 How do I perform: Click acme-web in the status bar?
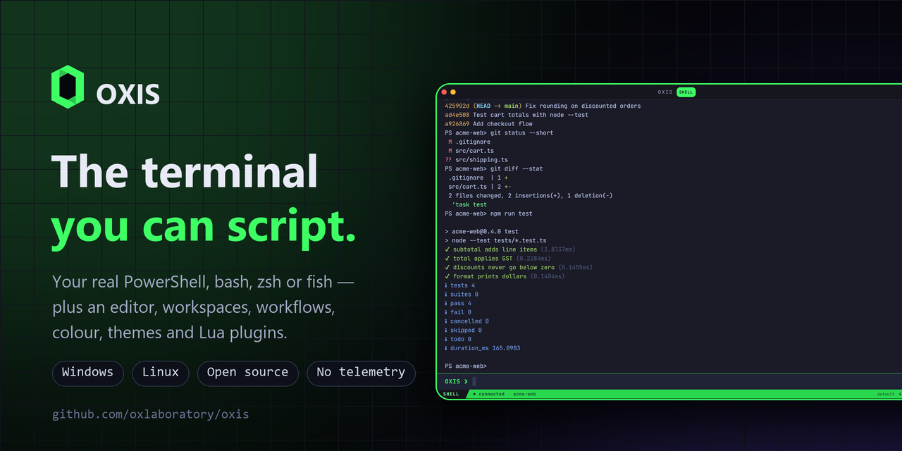point(524,394)
